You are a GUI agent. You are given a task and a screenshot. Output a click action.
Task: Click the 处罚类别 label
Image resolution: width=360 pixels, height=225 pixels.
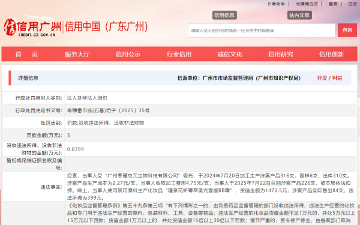coord(51,123)
